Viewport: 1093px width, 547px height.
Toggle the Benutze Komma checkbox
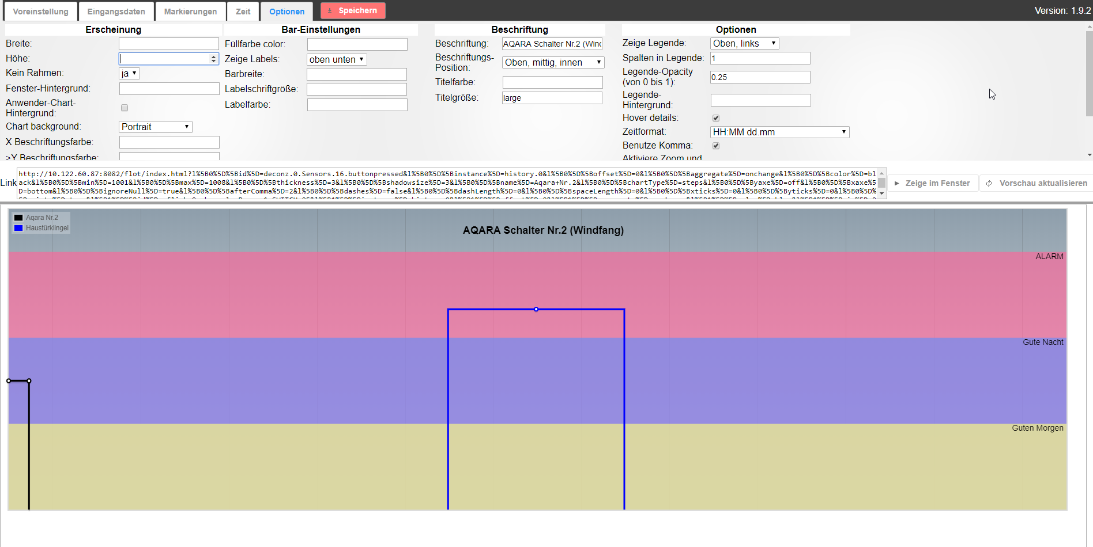click(x=716, y=146)
